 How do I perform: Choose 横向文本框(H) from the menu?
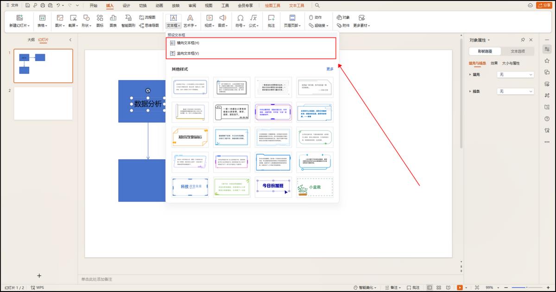tap(188, 43)
